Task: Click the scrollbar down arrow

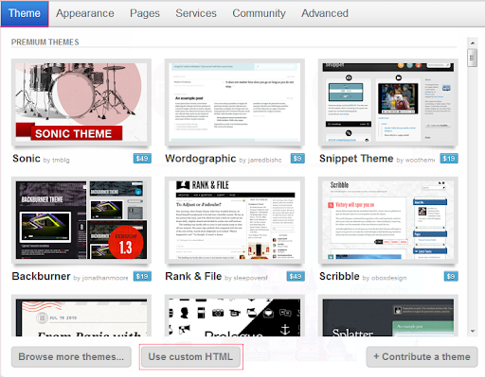Action: (x=473, y=331)
